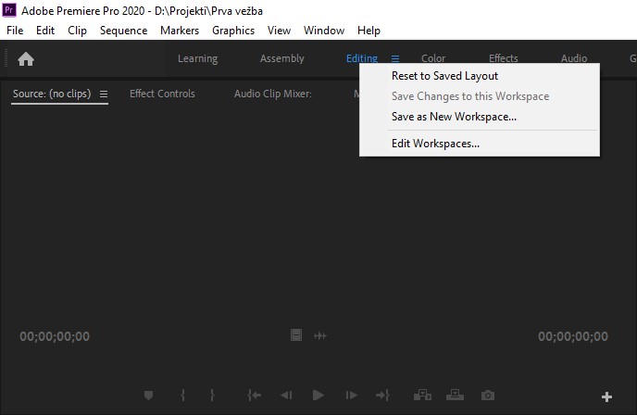Step back one frame
This screenshot has width=637, height=415.
[286, 395]
